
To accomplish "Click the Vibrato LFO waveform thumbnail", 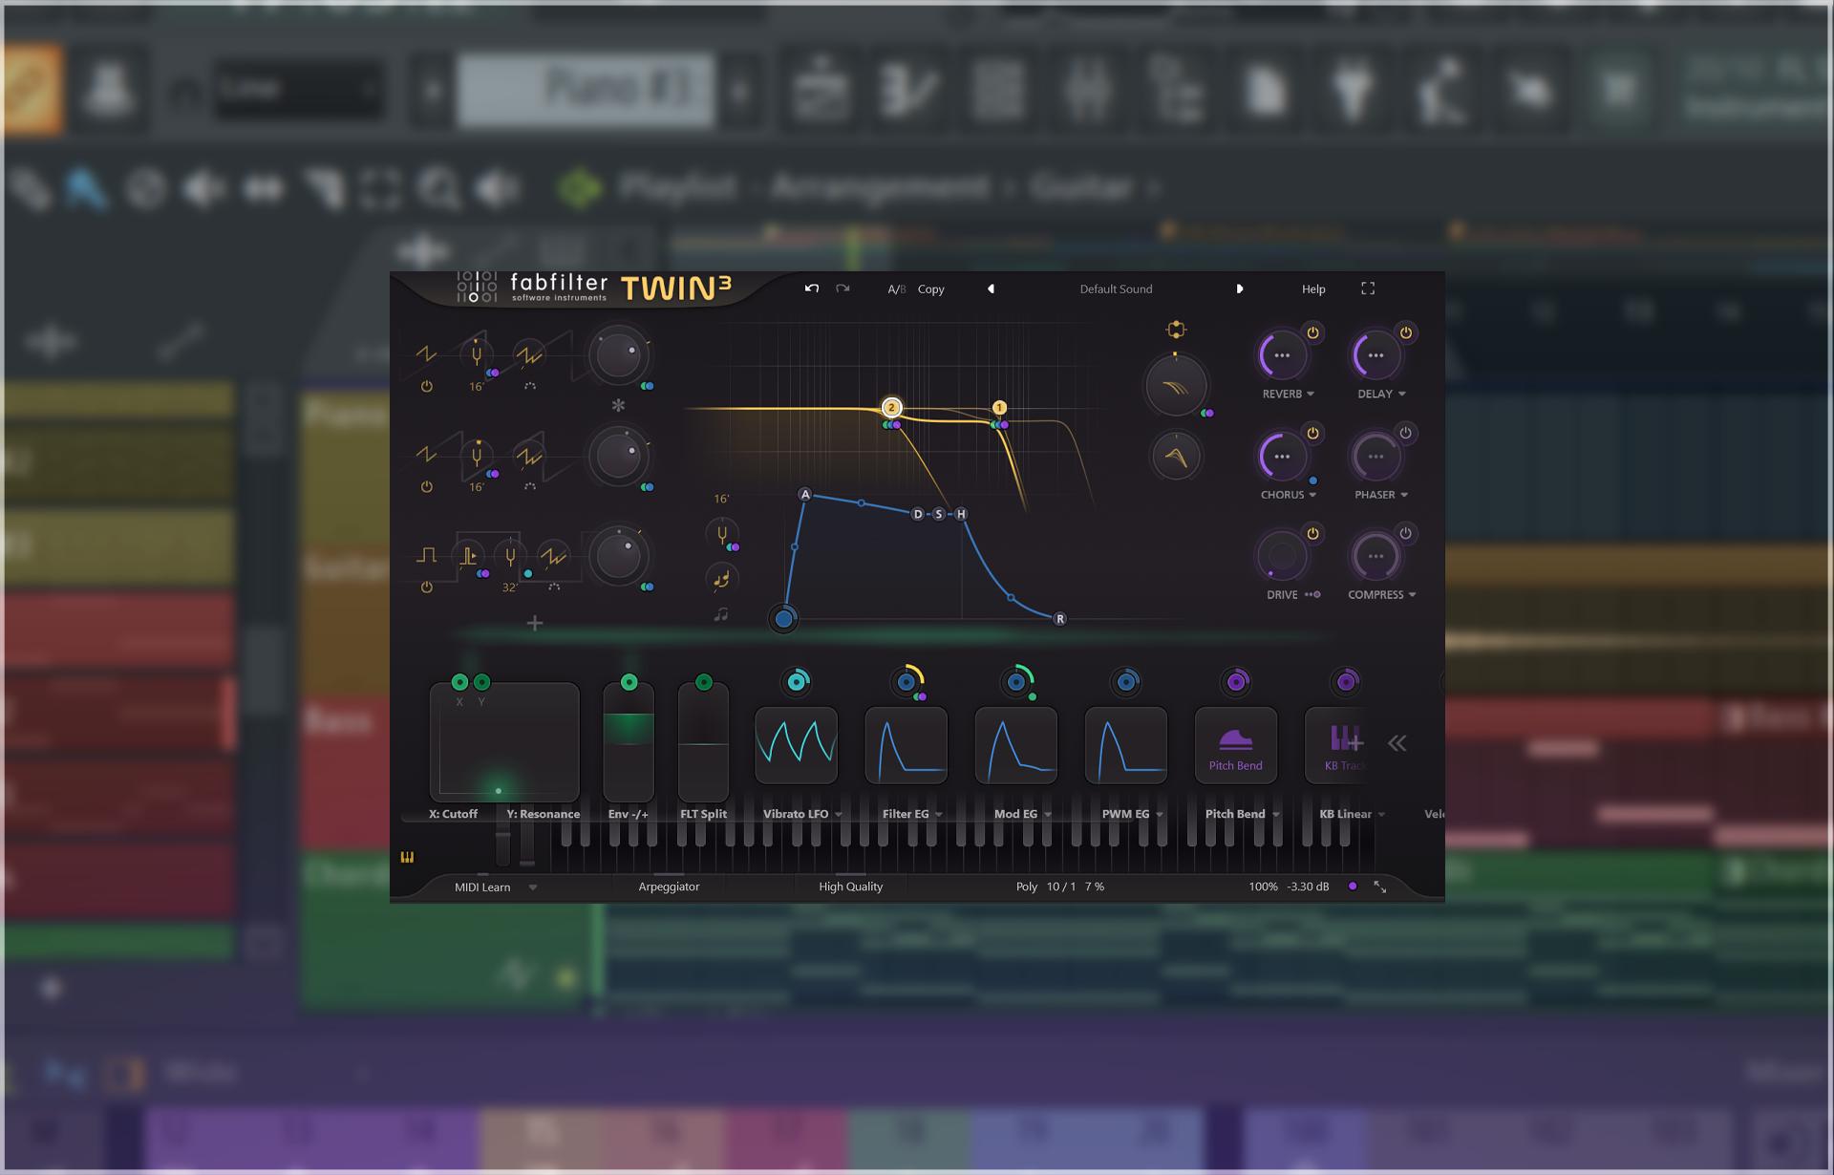I will tap(796, 745).
